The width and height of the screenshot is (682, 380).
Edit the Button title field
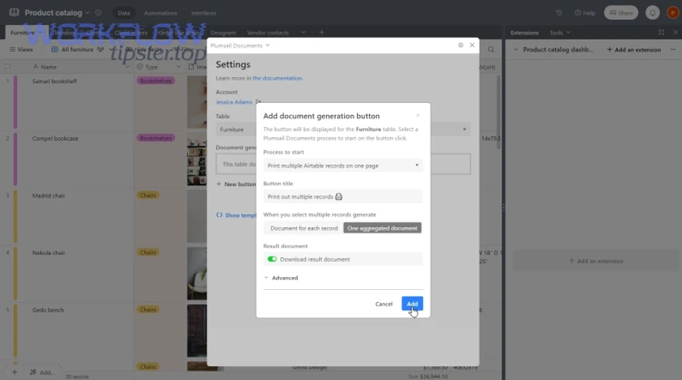tap(343, 197)
